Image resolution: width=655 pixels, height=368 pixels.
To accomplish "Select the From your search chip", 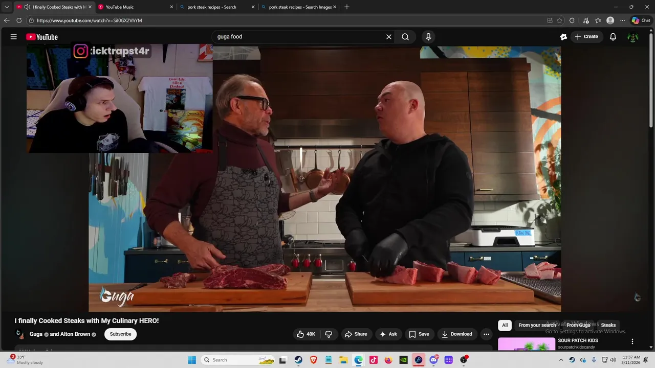I will [x=537, y=325].
